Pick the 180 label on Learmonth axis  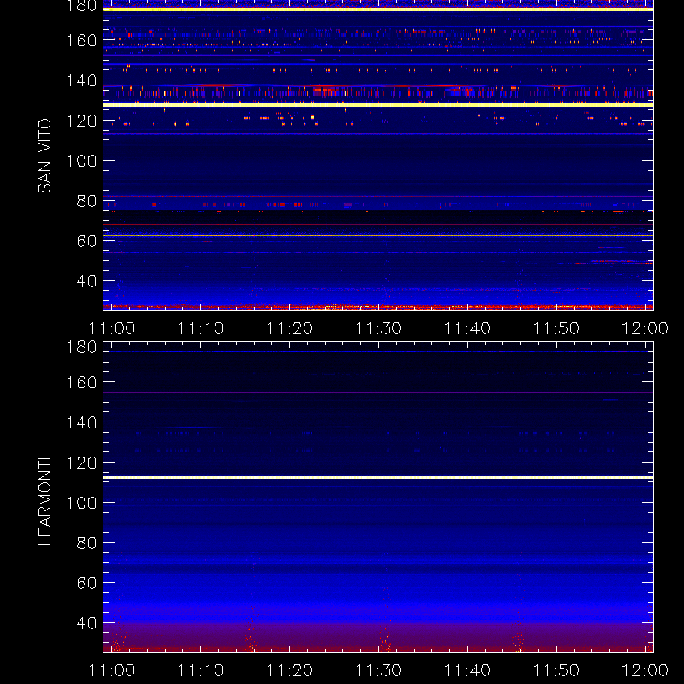point(81,347)
